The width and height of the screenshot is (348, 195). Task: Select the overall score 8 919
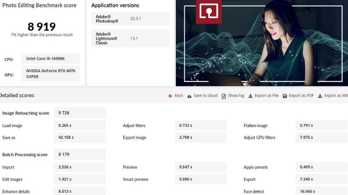(42, 27)
